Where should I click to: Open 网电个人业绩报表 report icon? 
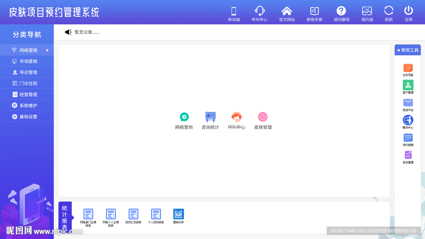coord(111,214)
